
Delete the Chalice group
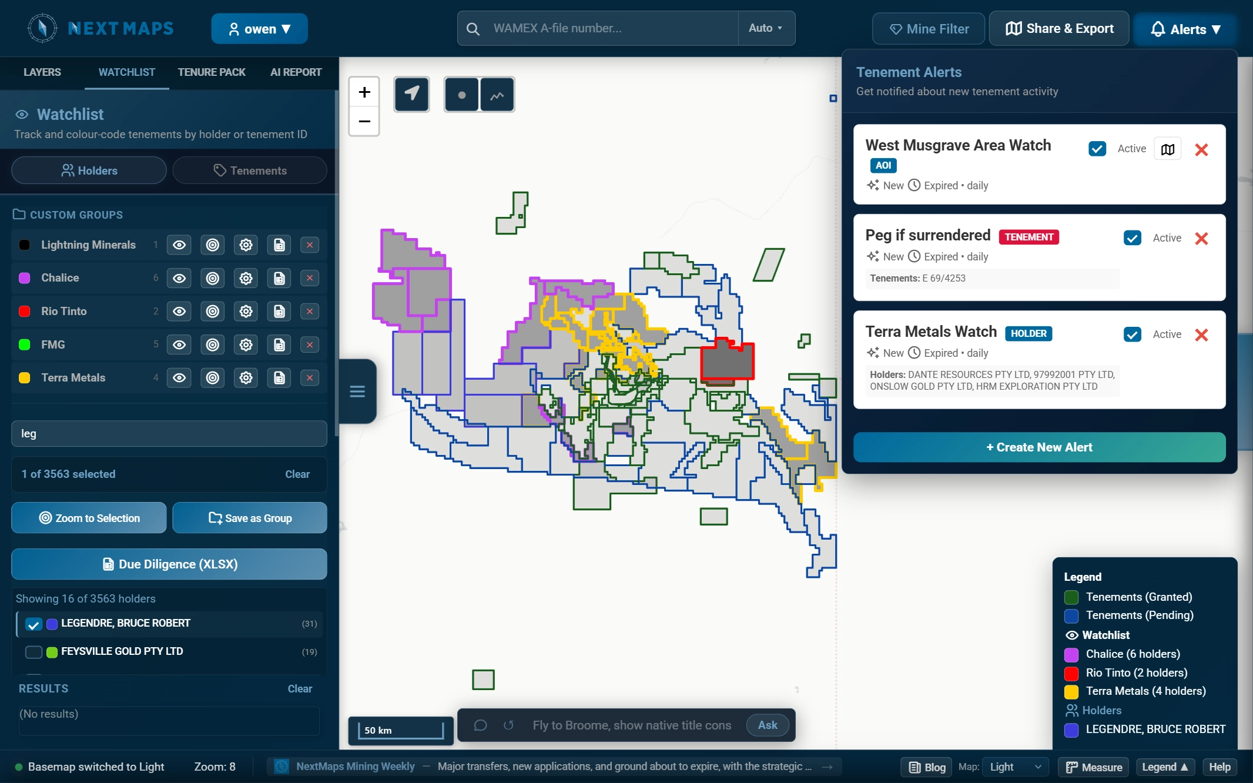coord(310,278)
